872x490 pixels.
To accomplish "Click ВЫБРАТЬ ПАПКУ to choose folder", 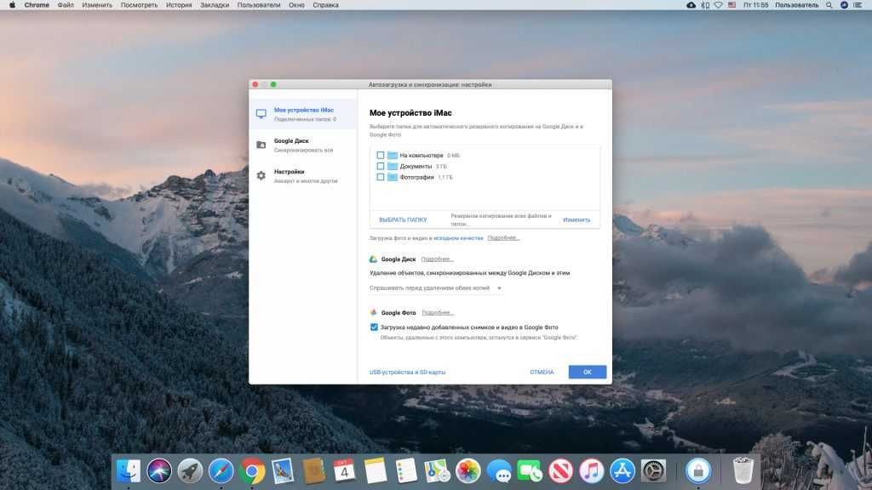I will [x=403, y=219].
